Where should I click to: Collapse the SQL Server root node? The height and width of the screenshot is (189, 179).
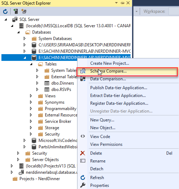click(x=6, y=19)
